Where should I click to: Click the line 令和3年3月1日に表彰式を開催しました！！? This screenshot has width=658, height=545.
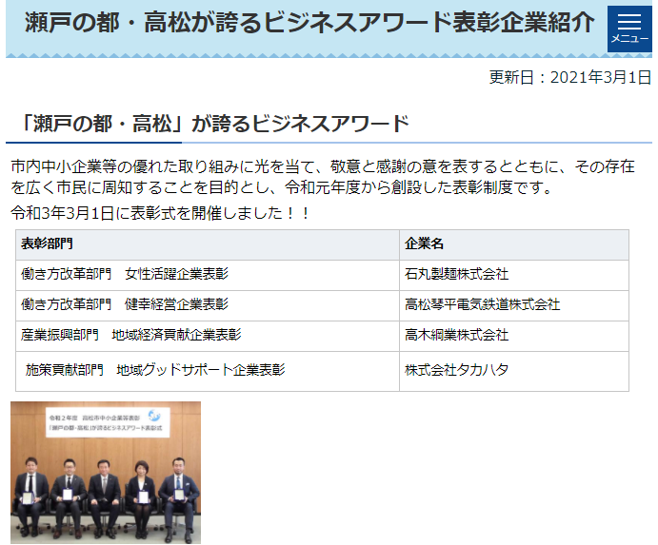coord(160,213)
